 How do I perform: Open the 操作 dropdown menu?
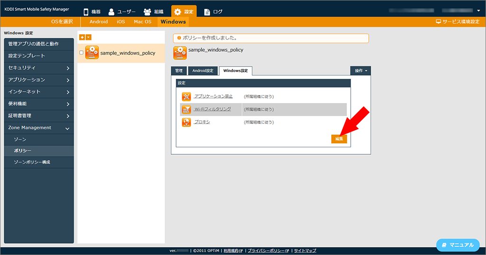click(x=361, y=71)
